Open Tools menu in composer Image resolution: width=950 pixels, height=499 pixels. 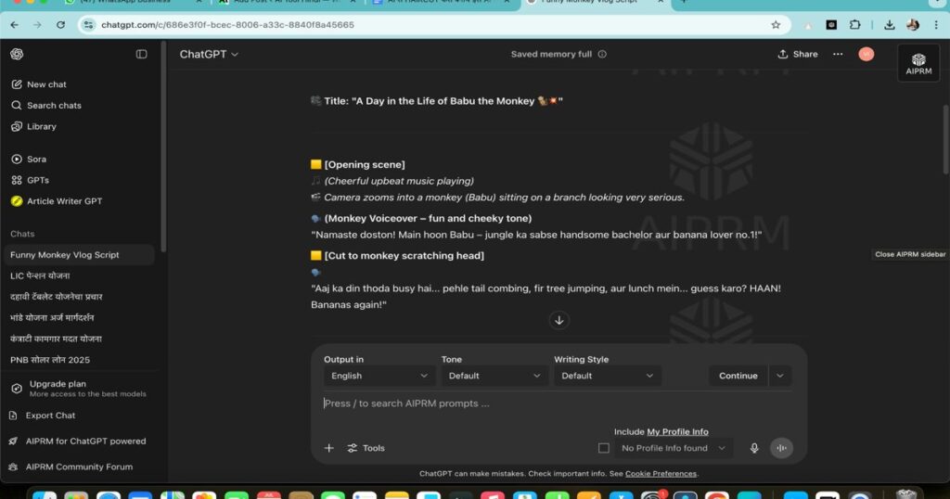click(366, 448)
